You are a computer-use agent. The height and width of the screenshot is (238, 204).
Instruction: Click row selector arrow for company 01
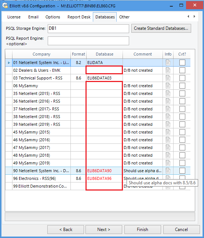pyautogui.click(x=9, y=63)
